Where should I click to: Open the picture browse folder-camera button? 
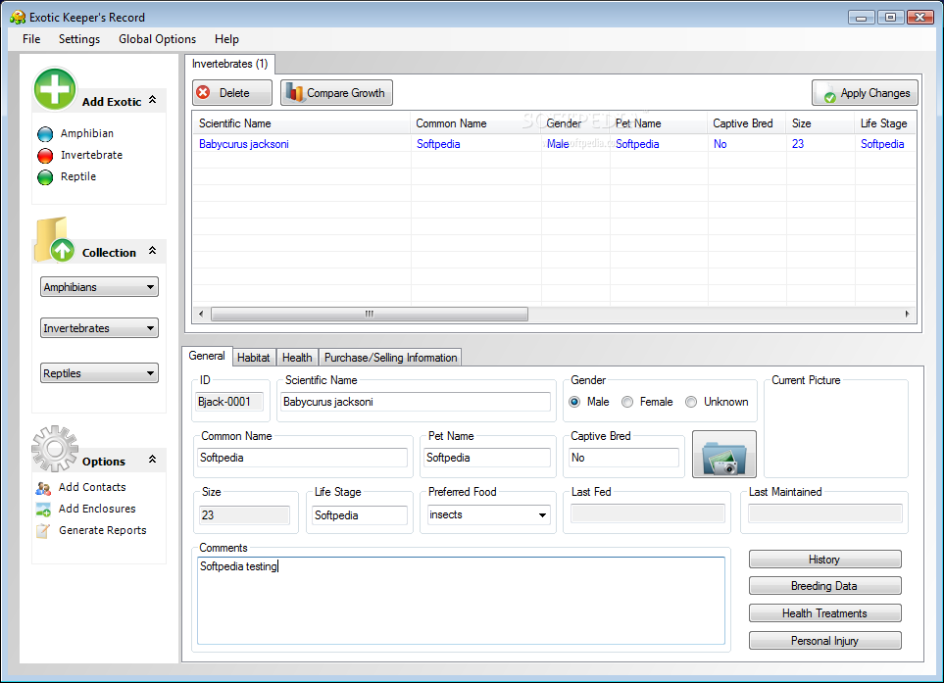click(724, 455)
